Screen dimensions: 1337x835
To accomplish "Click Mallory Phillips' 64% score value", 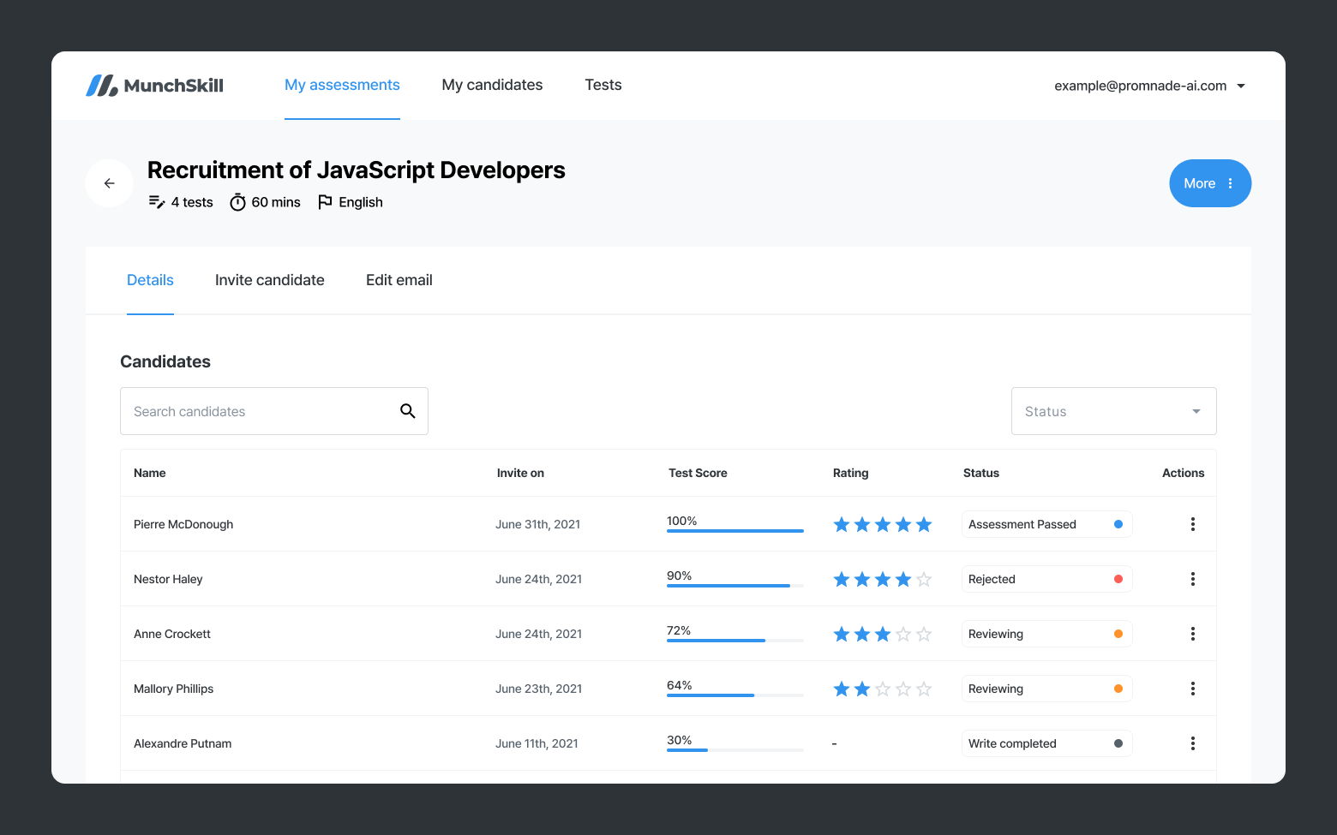I will click(680, 685).
